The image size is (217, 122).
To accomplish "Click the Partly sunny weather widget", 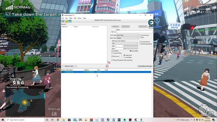I will coord(182,120).
